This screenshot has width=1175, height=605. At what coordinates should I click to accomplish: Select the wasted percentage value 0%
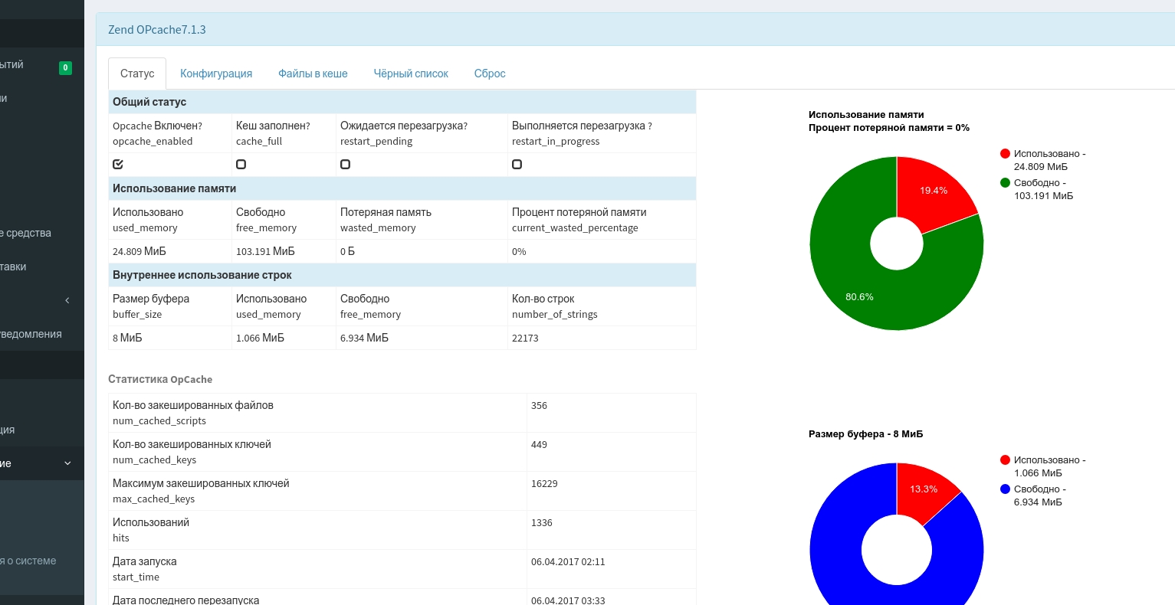(x=519, y=251)
